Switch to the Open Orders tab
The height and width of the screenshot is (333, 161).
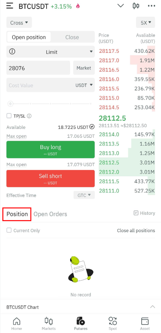pos(50,214)
